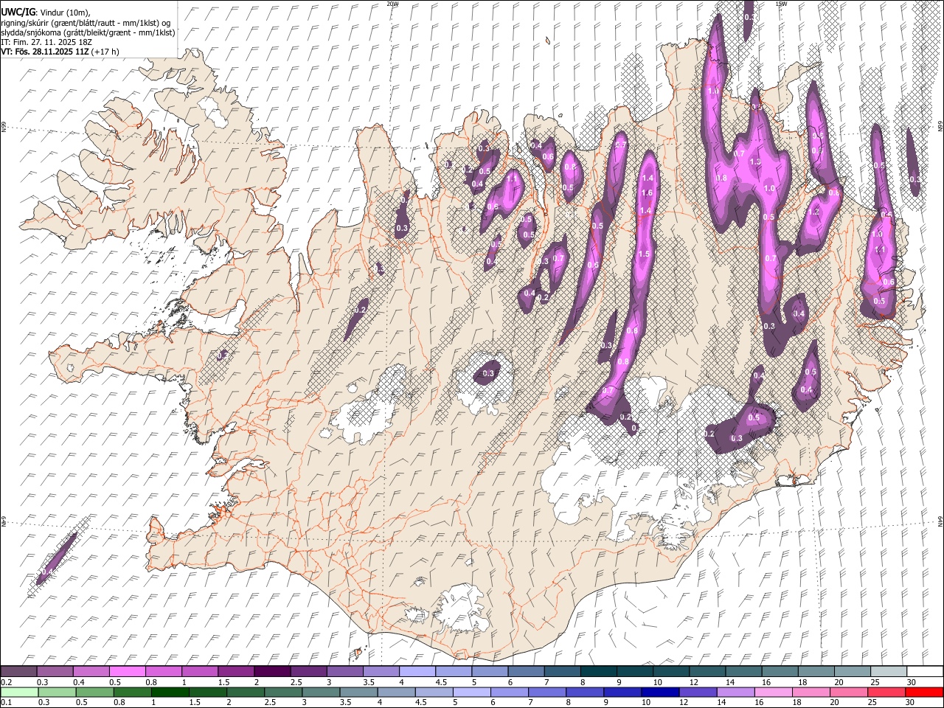Select the 'rigning/skúrir' legend description line
The width and height of the screenshot is (944, 708).
[x=86, y=23]
